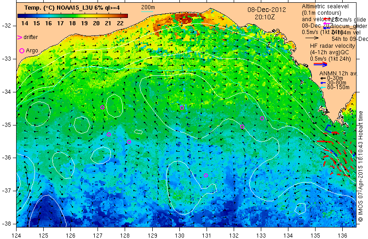Click the title 'Temp. (°C) NOAA15_L3U 6% ql>=4'
This screenshot has width=368, height=239.
[72, 8]
